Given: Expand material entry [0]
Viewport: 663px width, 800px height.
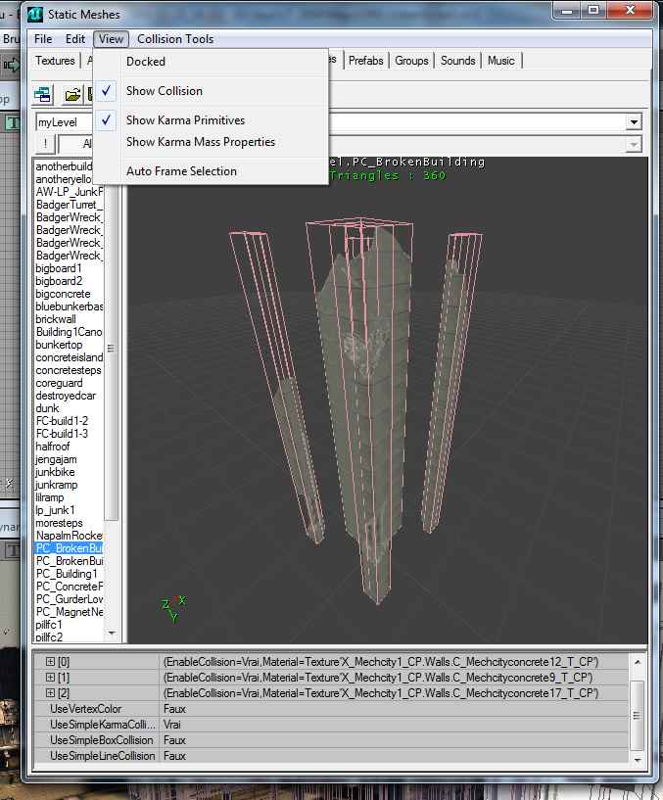Looking at the screenshot, I should (50, 662).
